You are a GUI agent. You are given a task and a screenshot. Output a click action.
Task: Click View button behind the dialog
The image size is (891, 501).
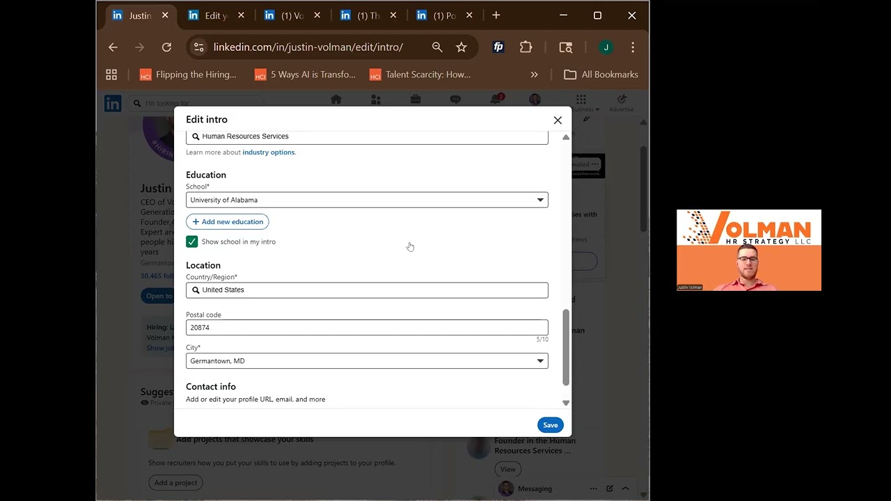click(508, 469)
